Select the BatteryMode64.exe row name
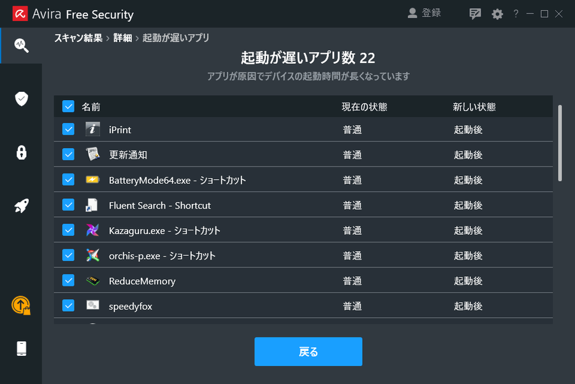Viewport: 575px width, 384px height. point(177,181)
